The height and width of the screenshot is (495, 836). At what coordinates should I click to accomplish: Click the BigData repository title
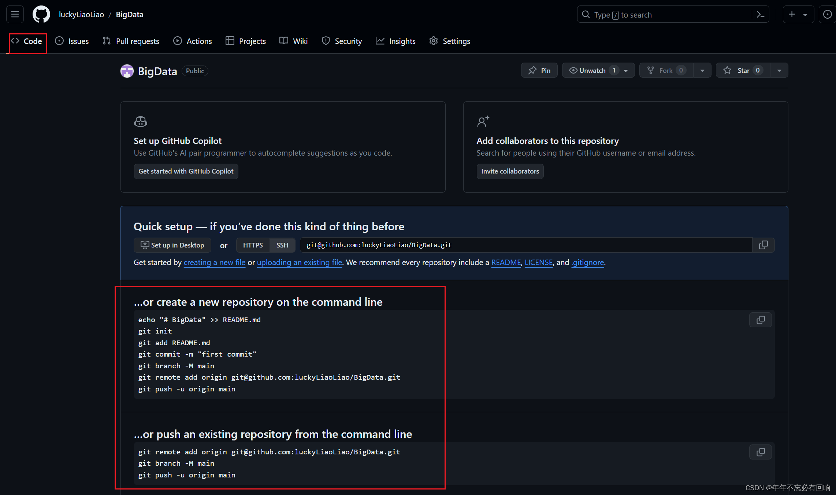(157, 71)
